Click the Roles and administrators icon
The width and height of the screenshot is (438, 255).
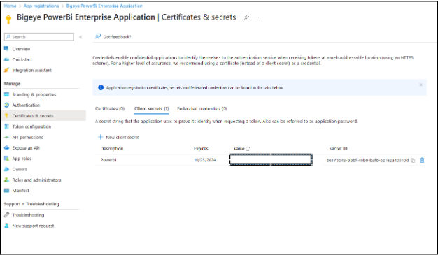6,180
